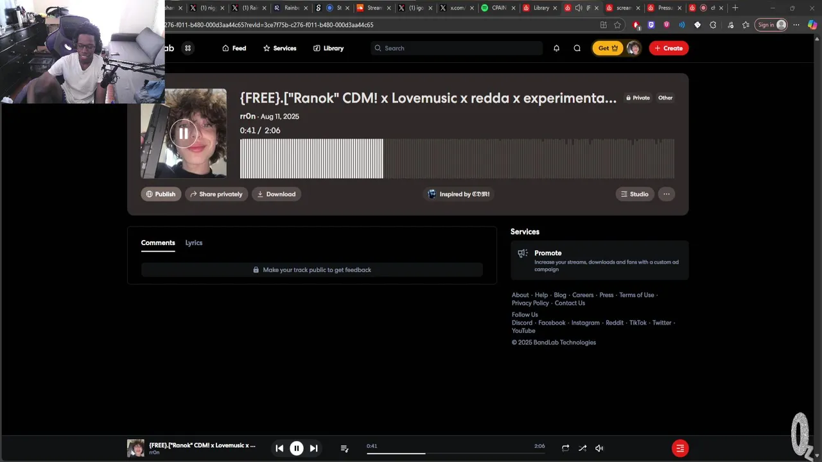Open the Promote service card
The image size is (822, 462).
(x=599, y=261)
